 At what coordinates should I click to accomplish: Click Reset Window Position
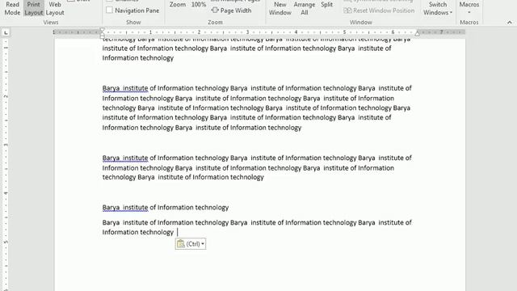(x=379, y=11)
